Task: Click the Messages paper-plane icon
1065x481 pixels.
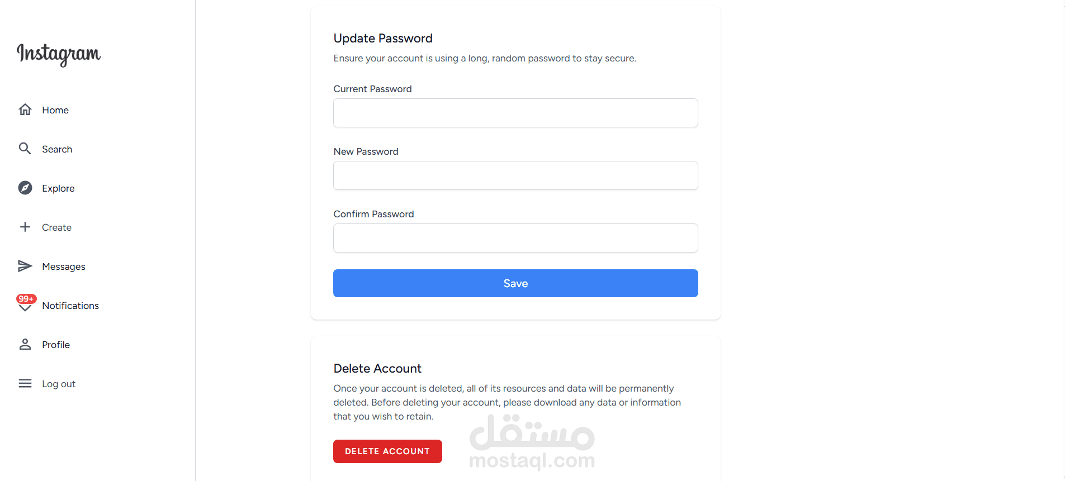Action: [25, 266]
